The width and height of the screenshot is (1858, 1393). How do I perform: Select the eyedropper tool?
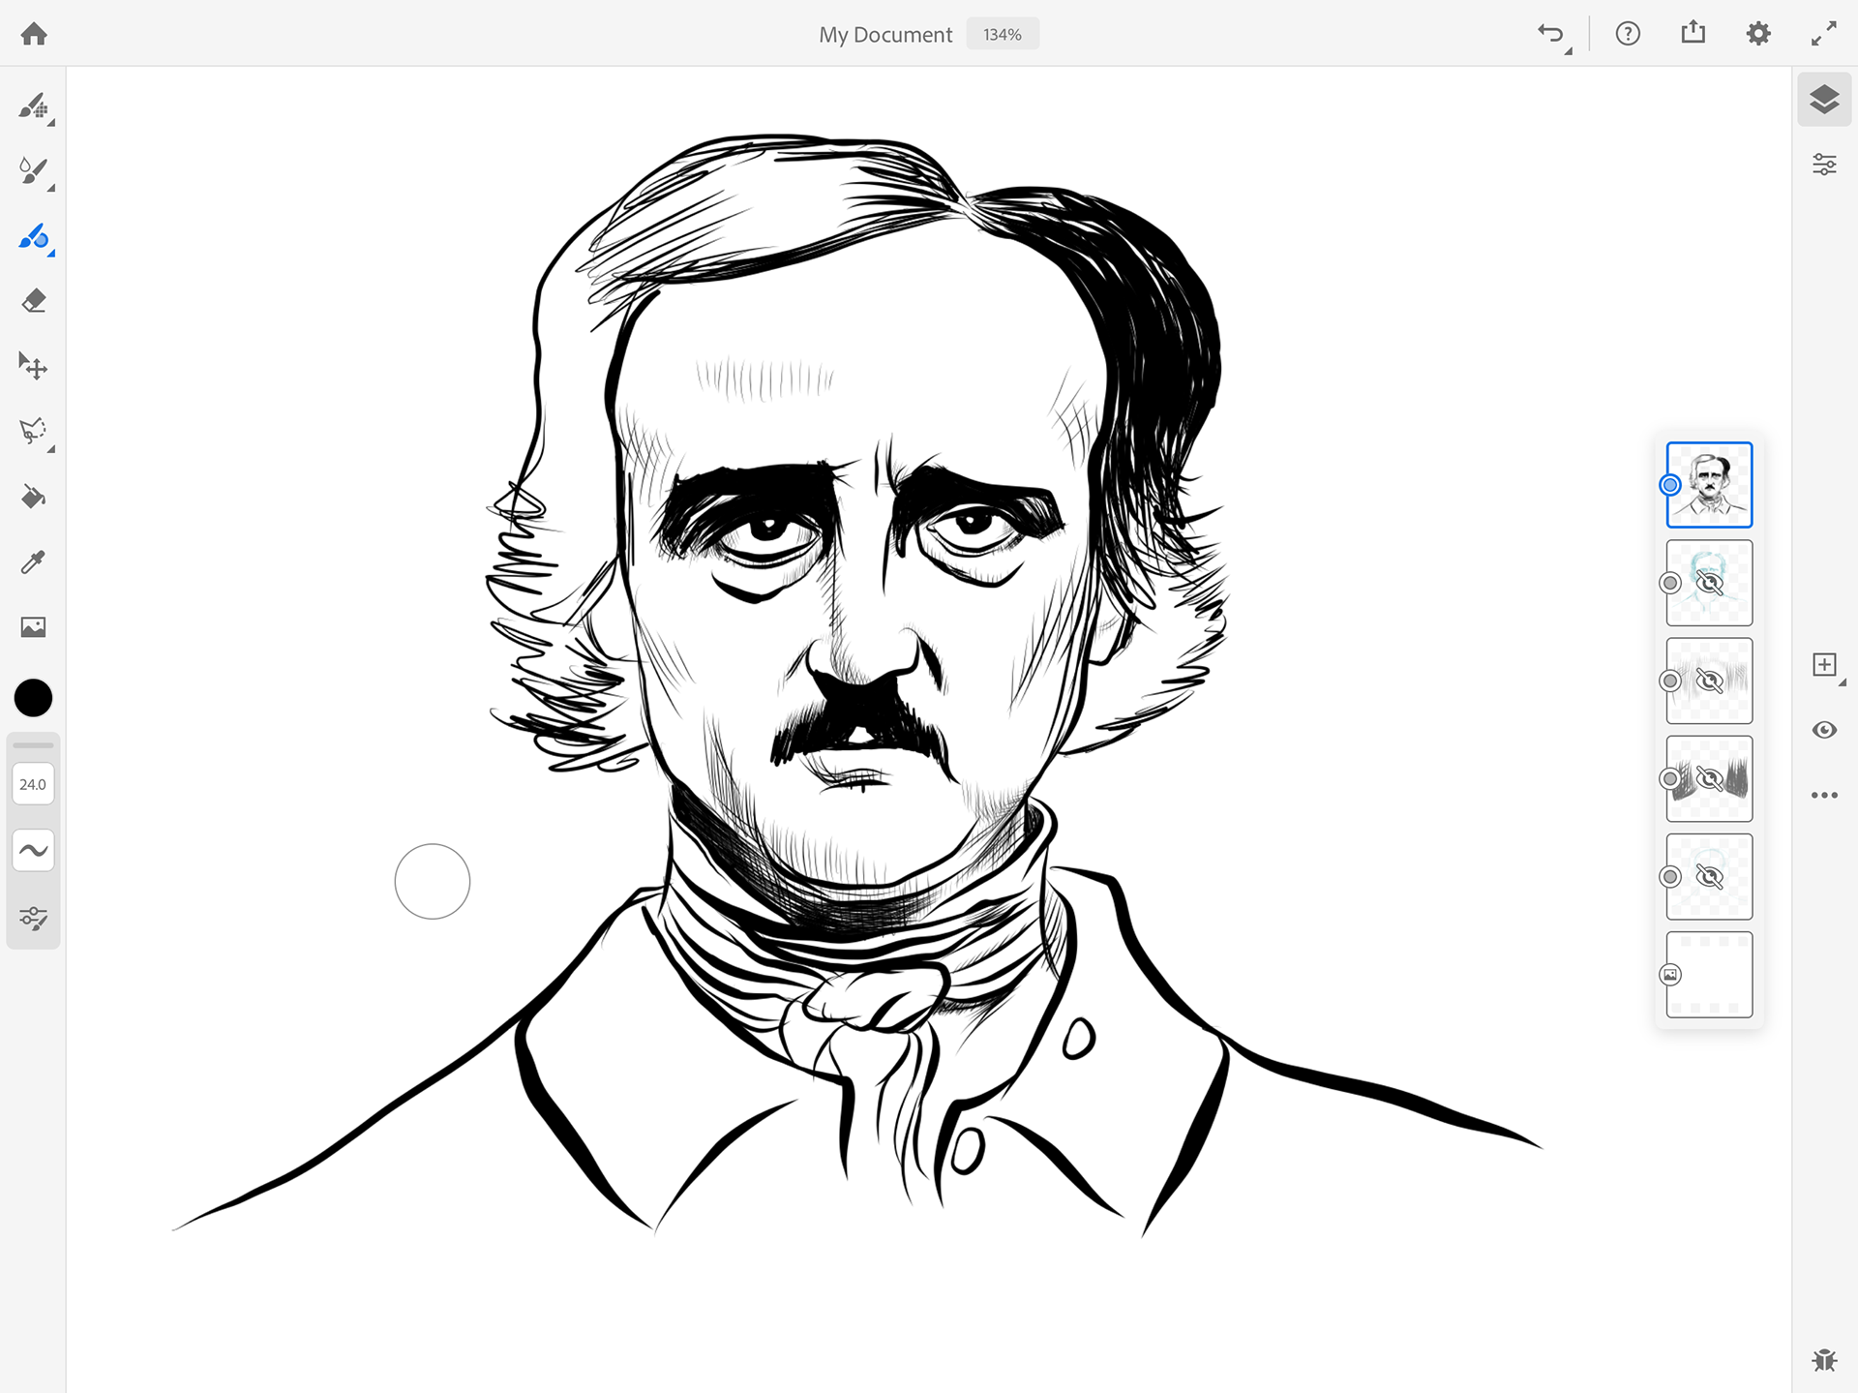click(33, 561)
